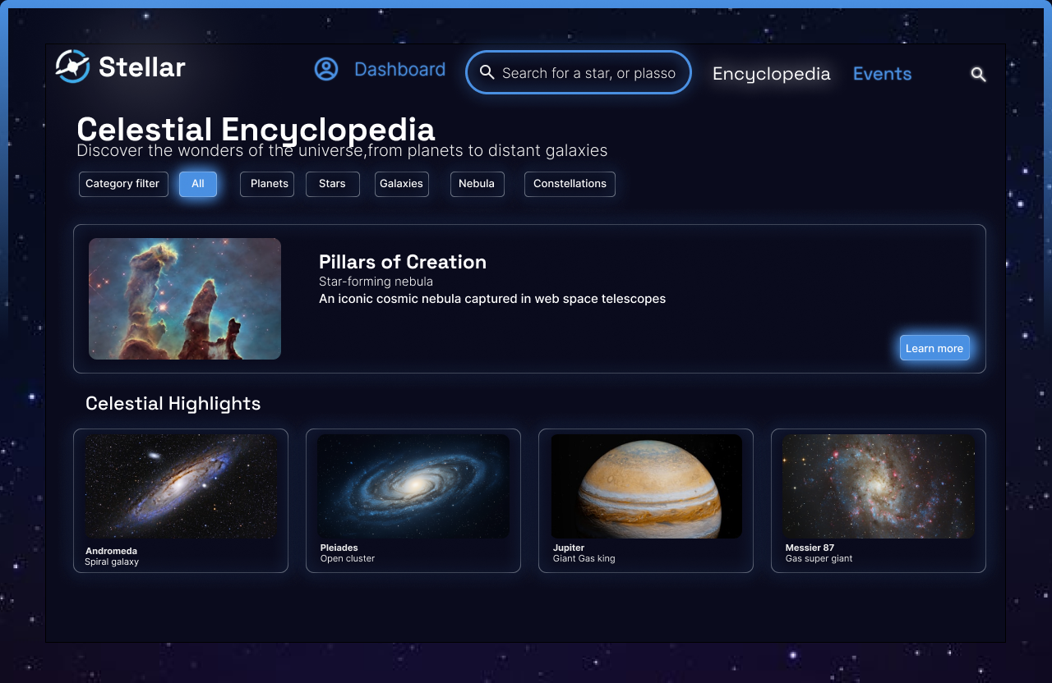Enable the Constellations filter
Screen dimensions: 1052x683
570,184
